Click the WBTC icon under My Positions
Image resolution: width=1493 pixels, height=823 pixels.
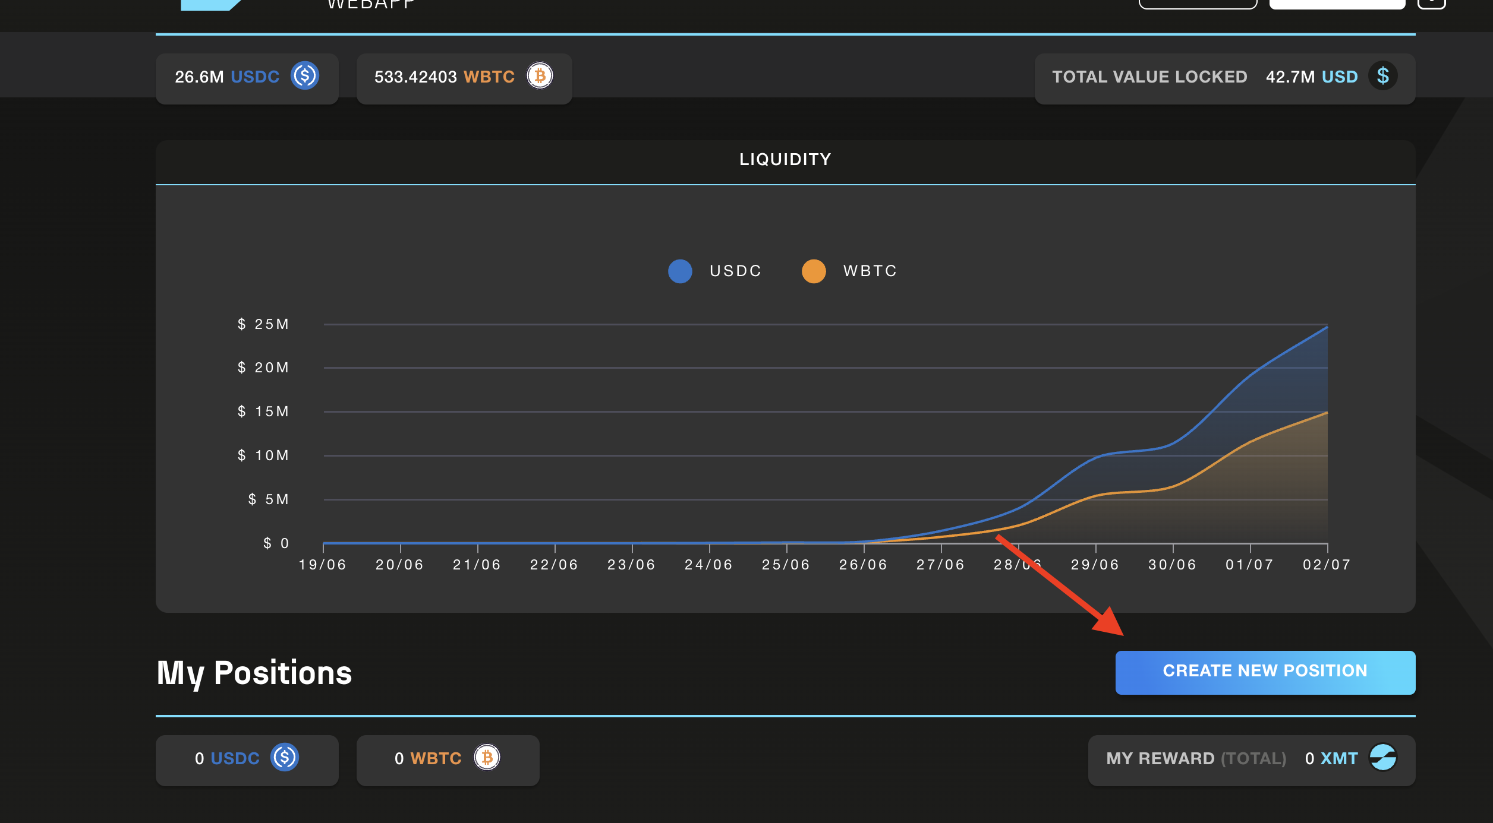point(487,758)
